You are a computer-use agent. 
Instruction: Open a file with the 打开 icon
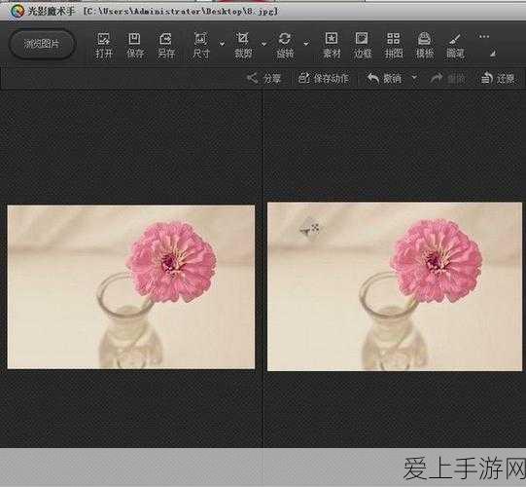(104, 46)
